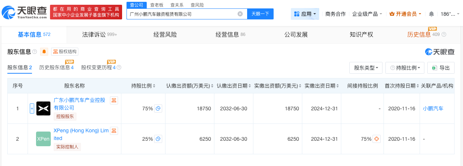
Task: Switch to 查公司 search tab
Action: pyautogui.click(x=137, y=5)
